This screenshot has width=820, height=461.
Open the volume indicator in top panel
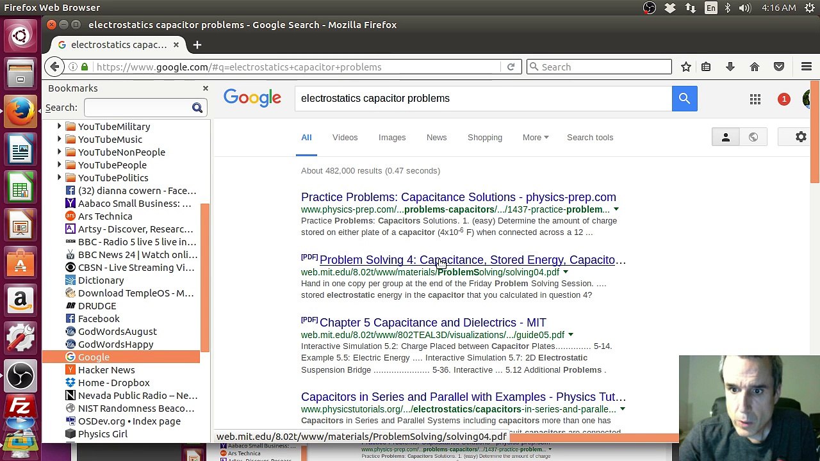[x=744, y=8]
